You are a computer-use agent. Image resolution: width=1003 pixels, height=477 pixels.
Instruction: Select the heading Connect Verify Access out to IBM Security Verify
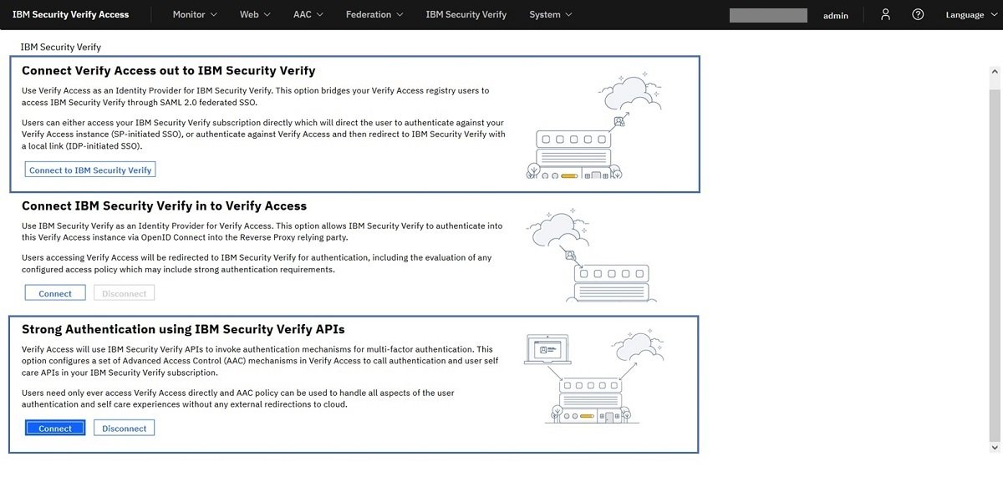pos(168,70)
